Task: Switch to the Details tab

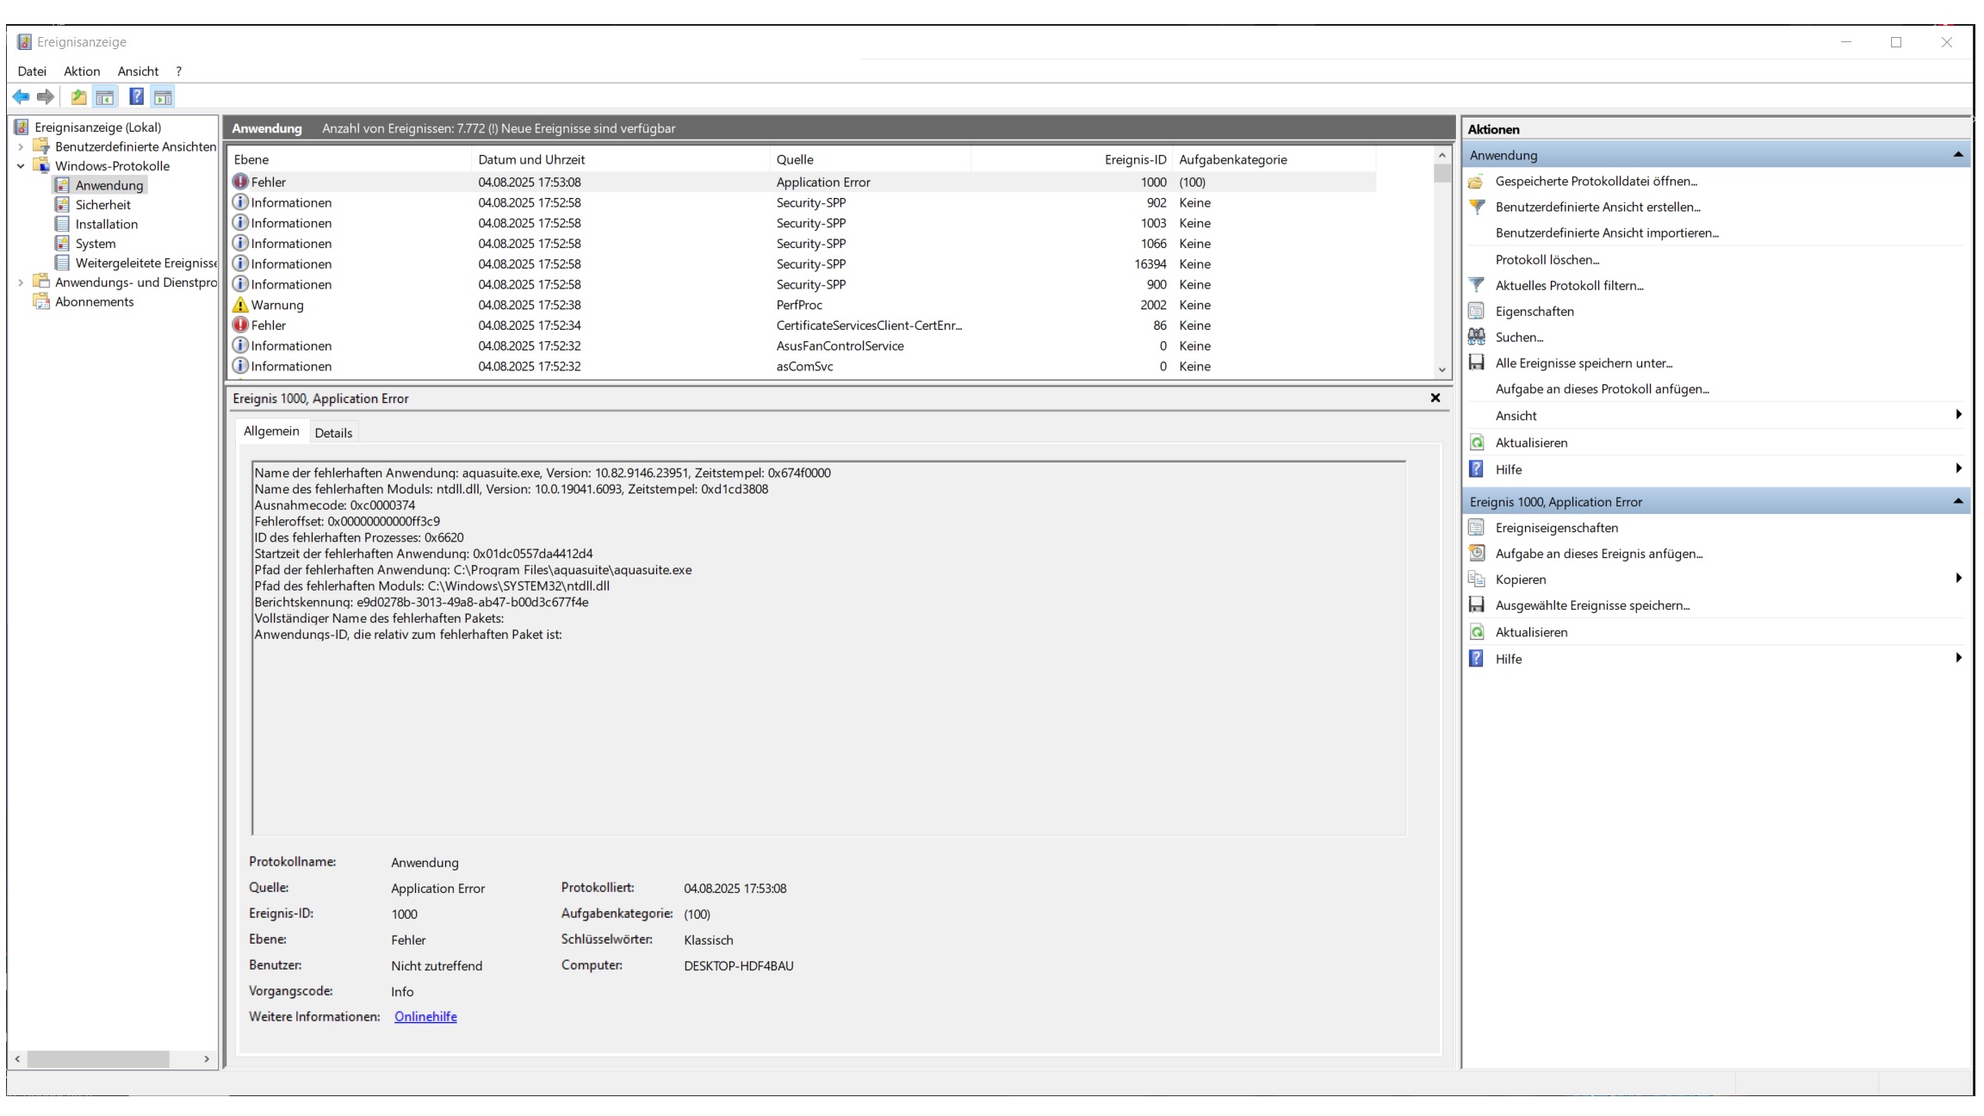Action: point(333,433)
